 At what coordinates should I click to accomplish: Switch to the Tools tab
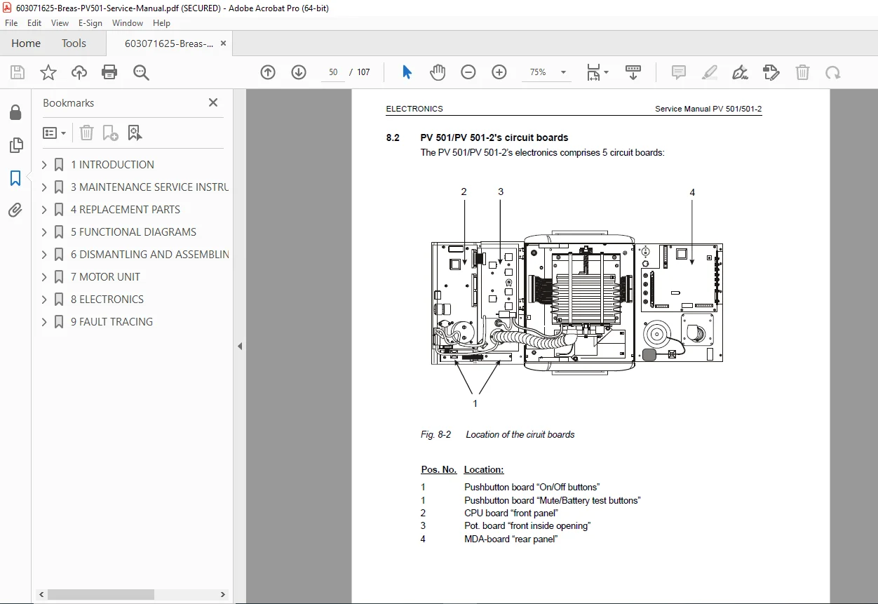point(74,43)
